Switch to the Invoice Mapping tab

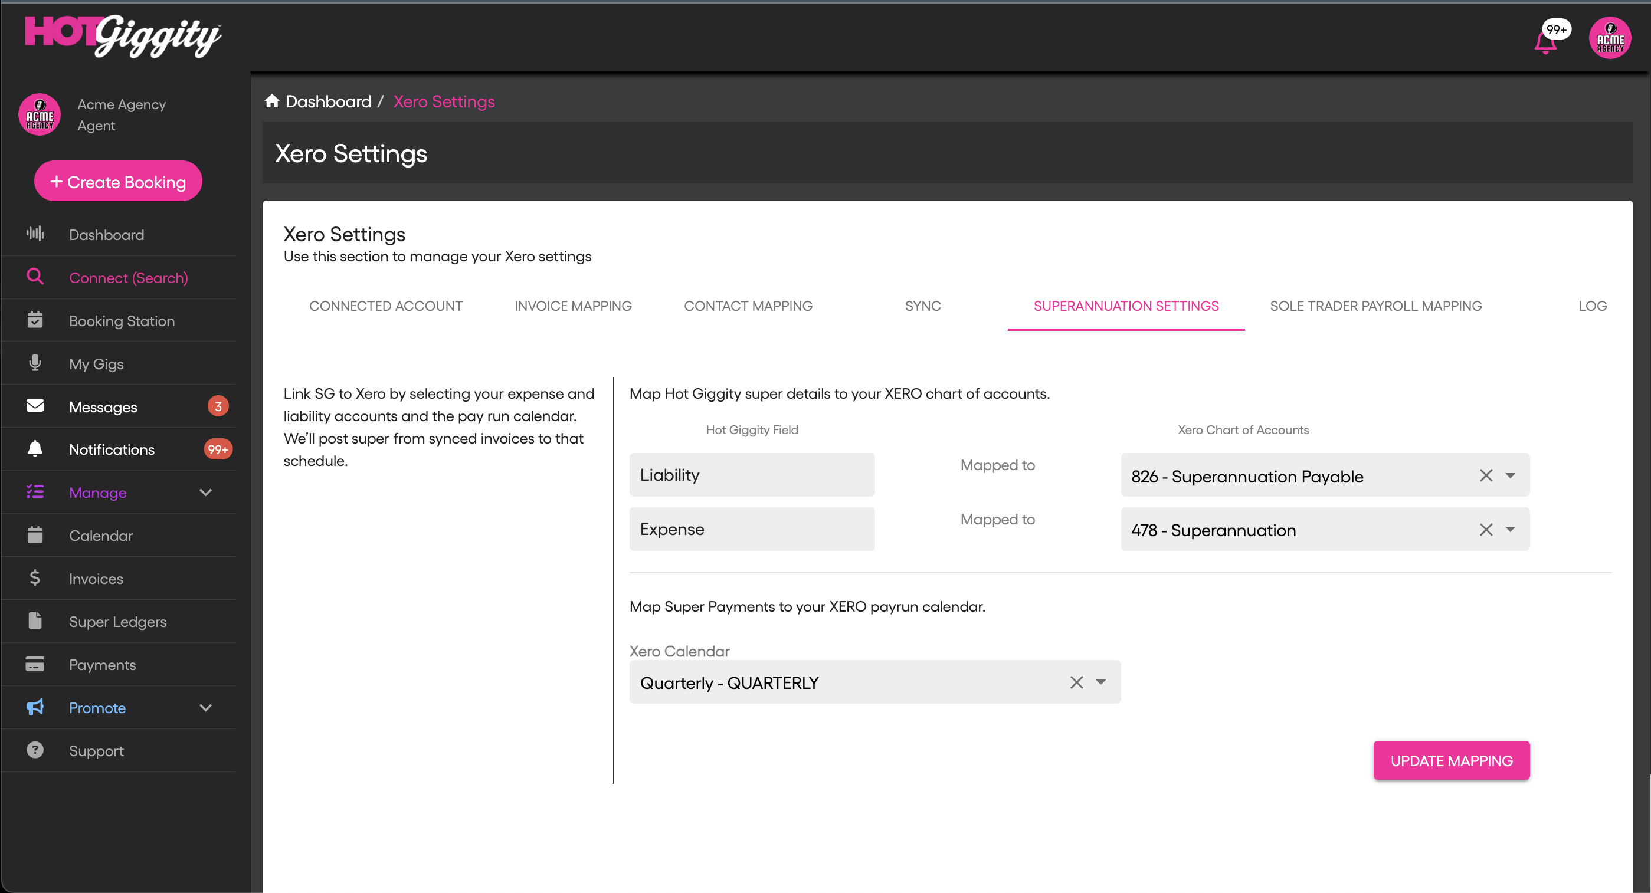click(x=573, y=306)
